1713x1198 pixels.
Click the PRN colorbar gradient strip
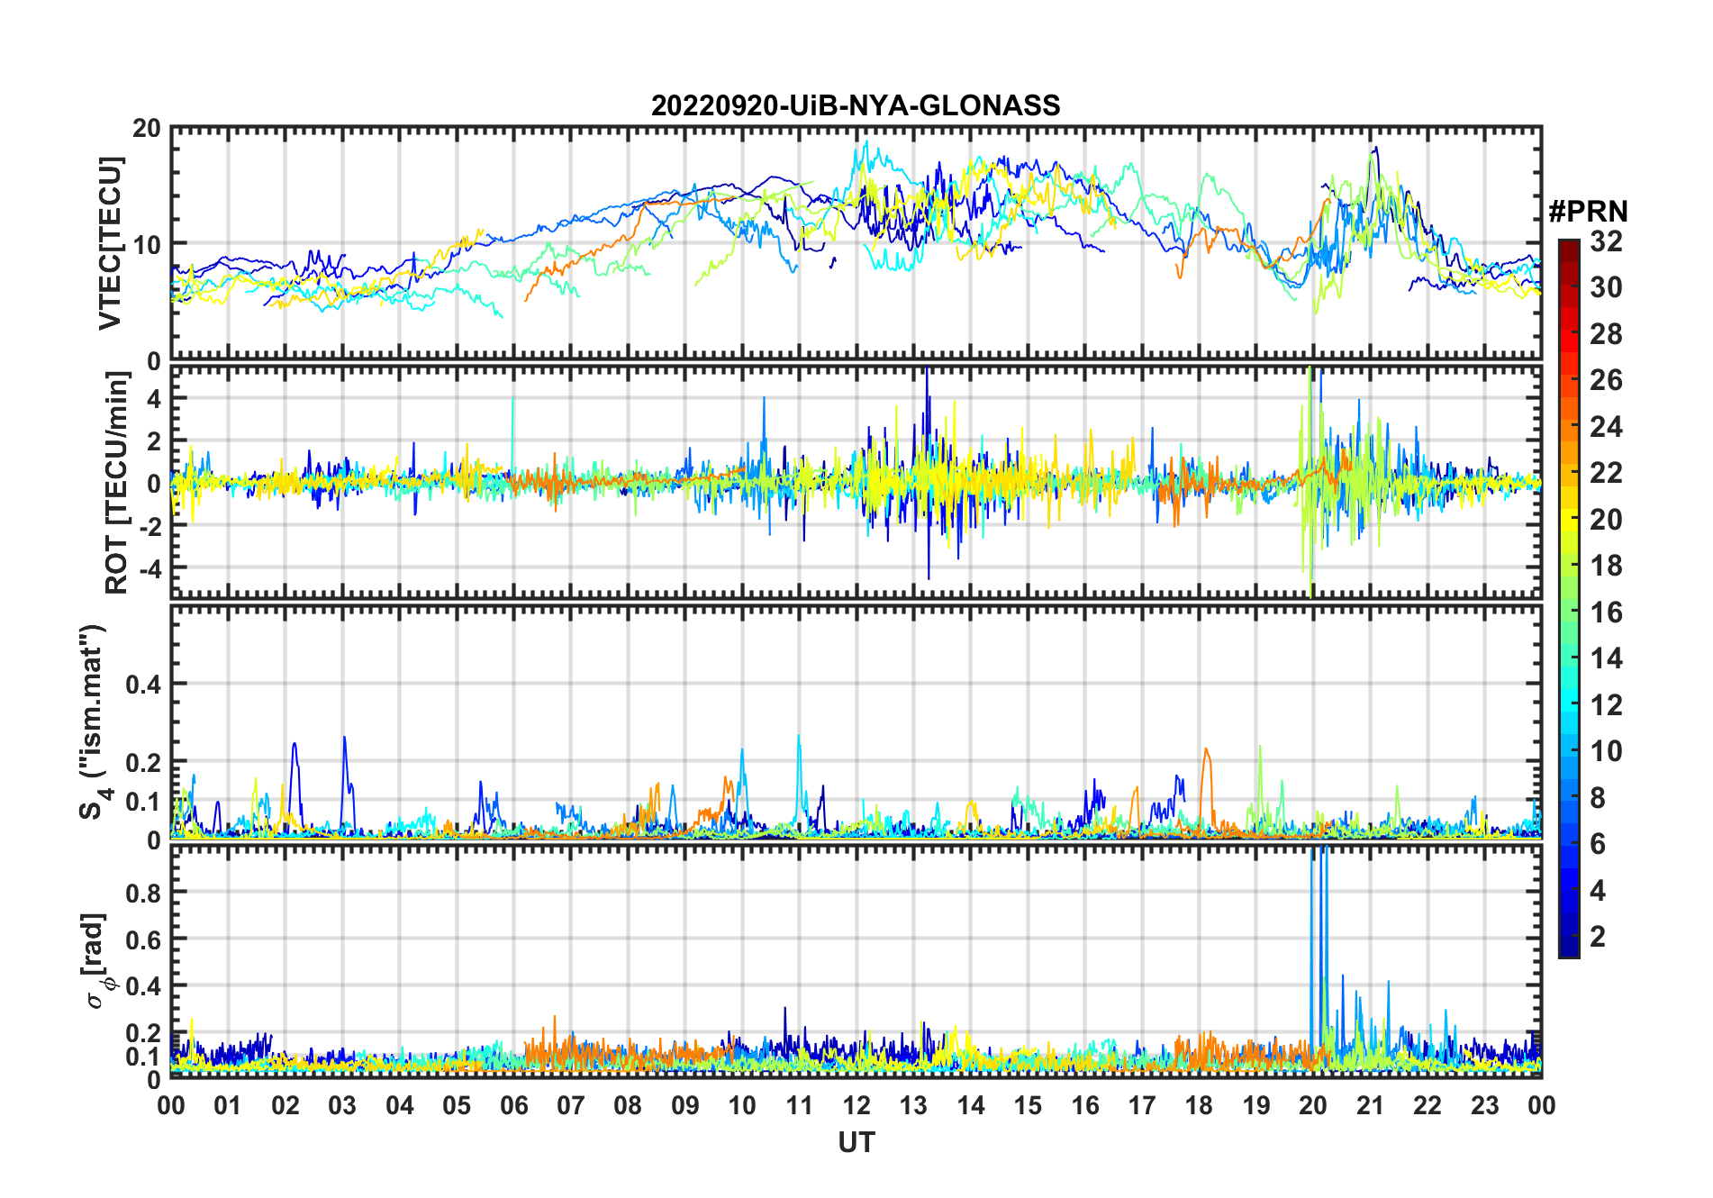[1568, 598]
